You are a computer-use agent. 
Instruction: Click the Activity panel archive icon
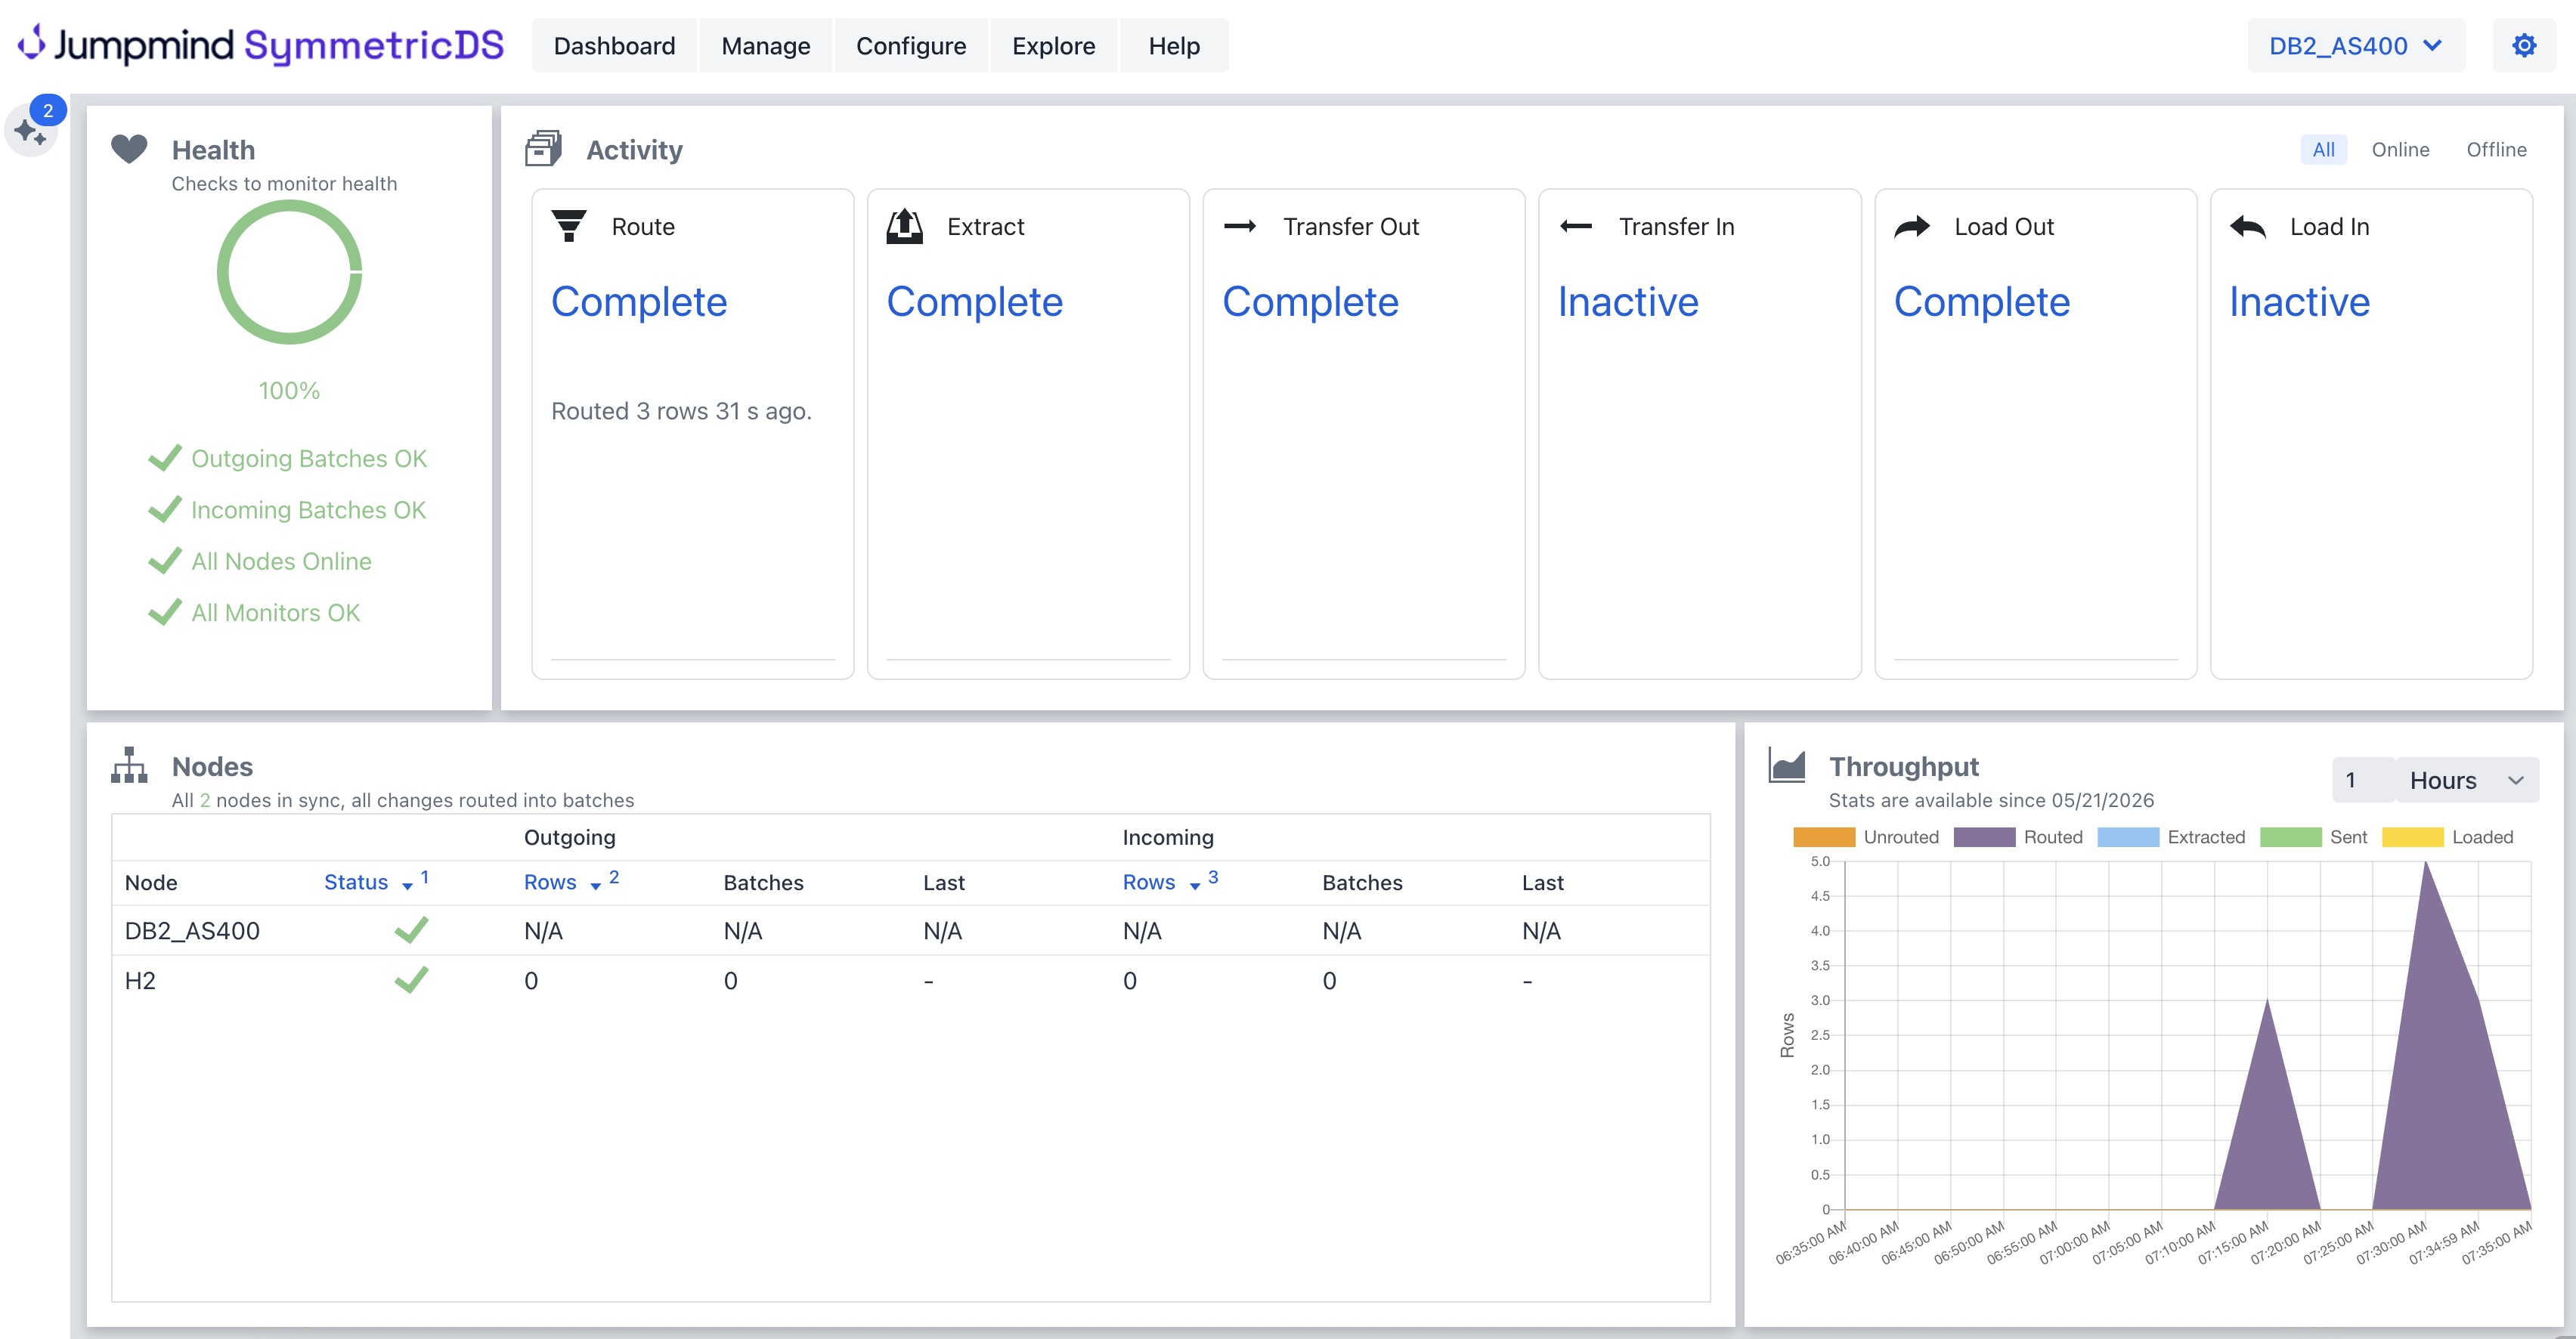pos(543,149)
